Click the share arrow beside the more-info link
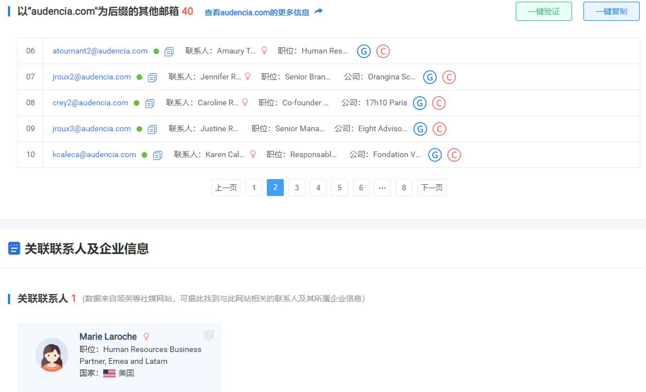This screenshot has width=646, height=392. point(317,11)
